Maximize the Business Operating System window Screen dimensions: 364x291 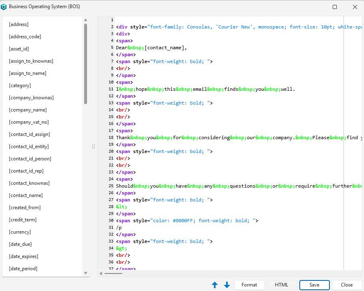(335, 7)
